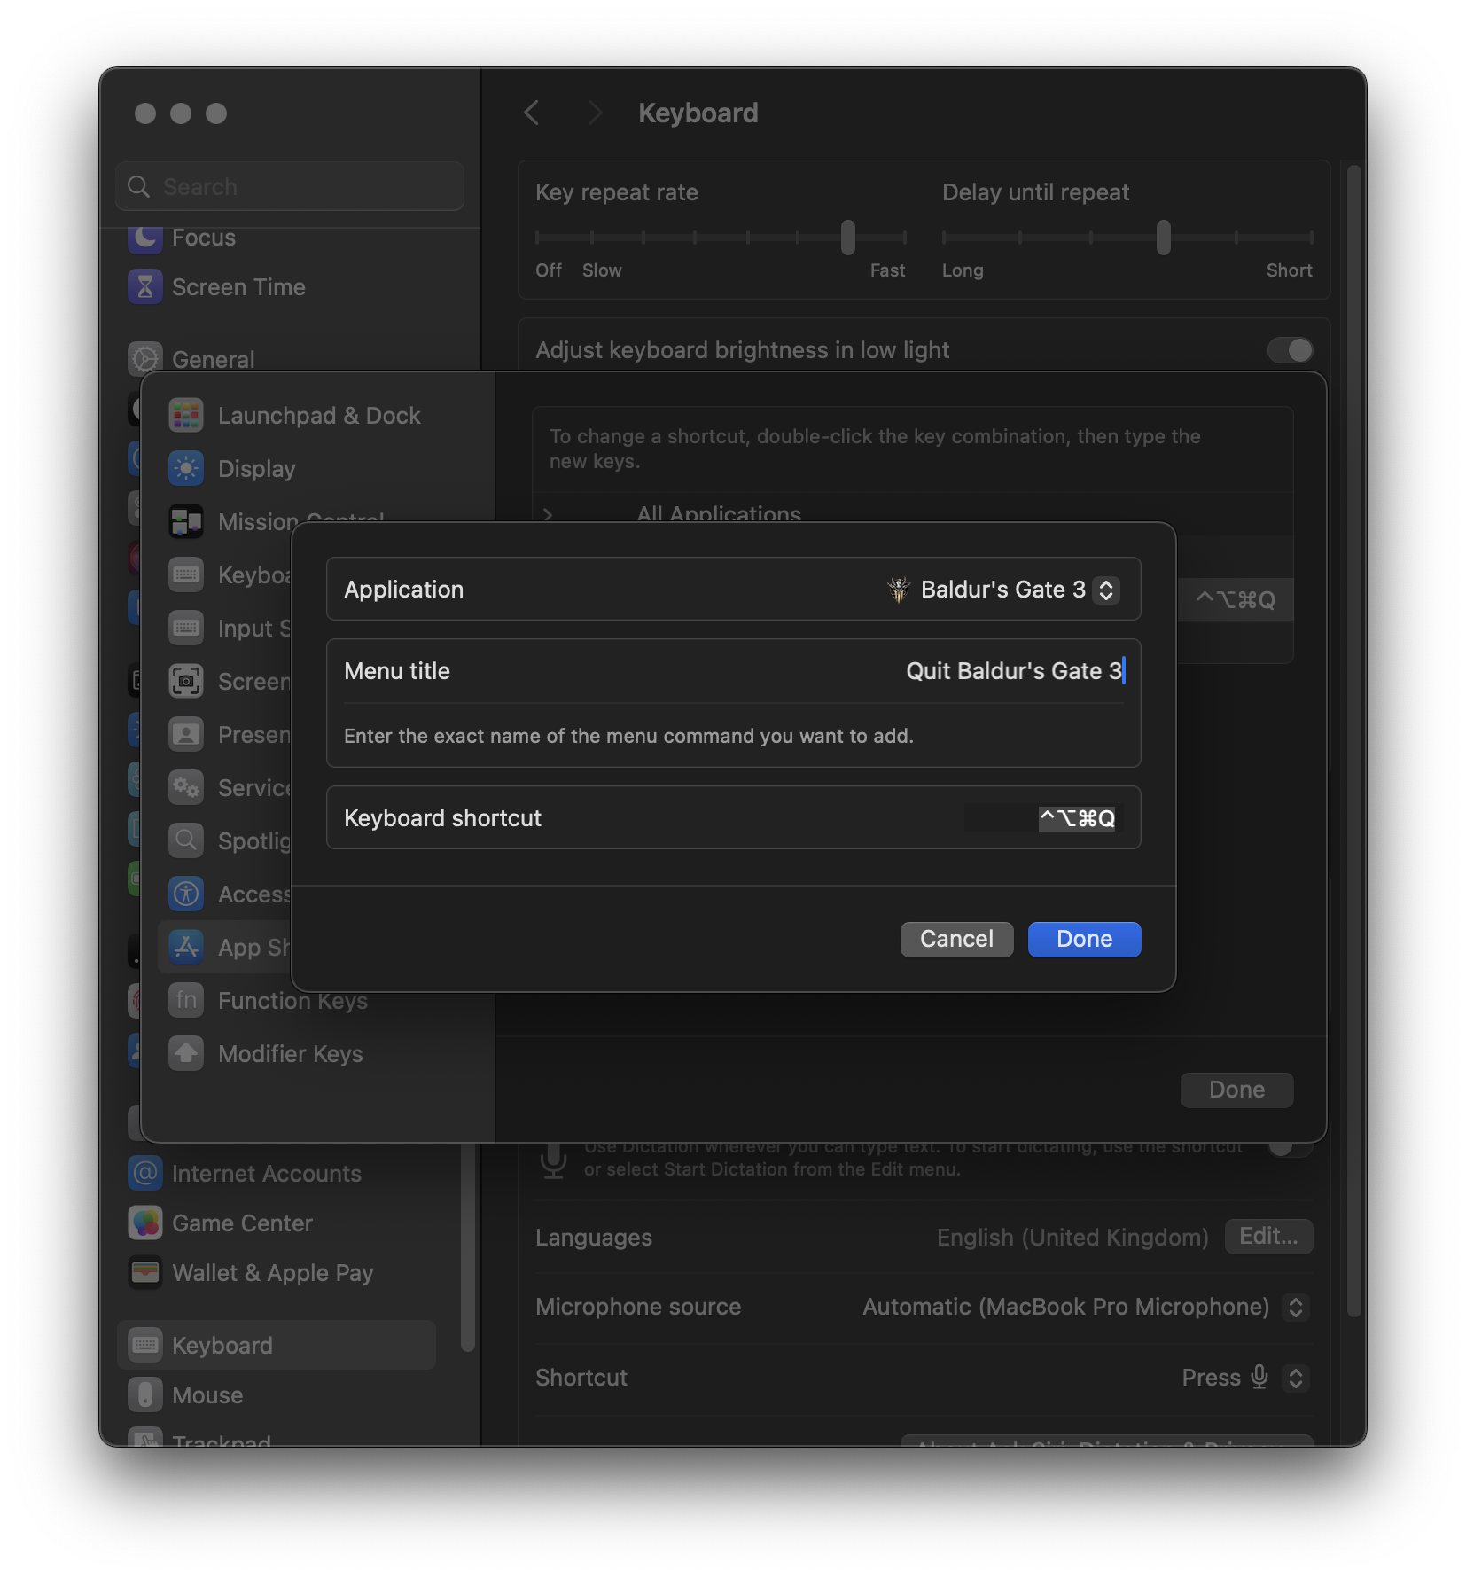This screenshot has width=1466, height=1578.
Task: Go back with the left chevron
Action: [x=532, y=113]
